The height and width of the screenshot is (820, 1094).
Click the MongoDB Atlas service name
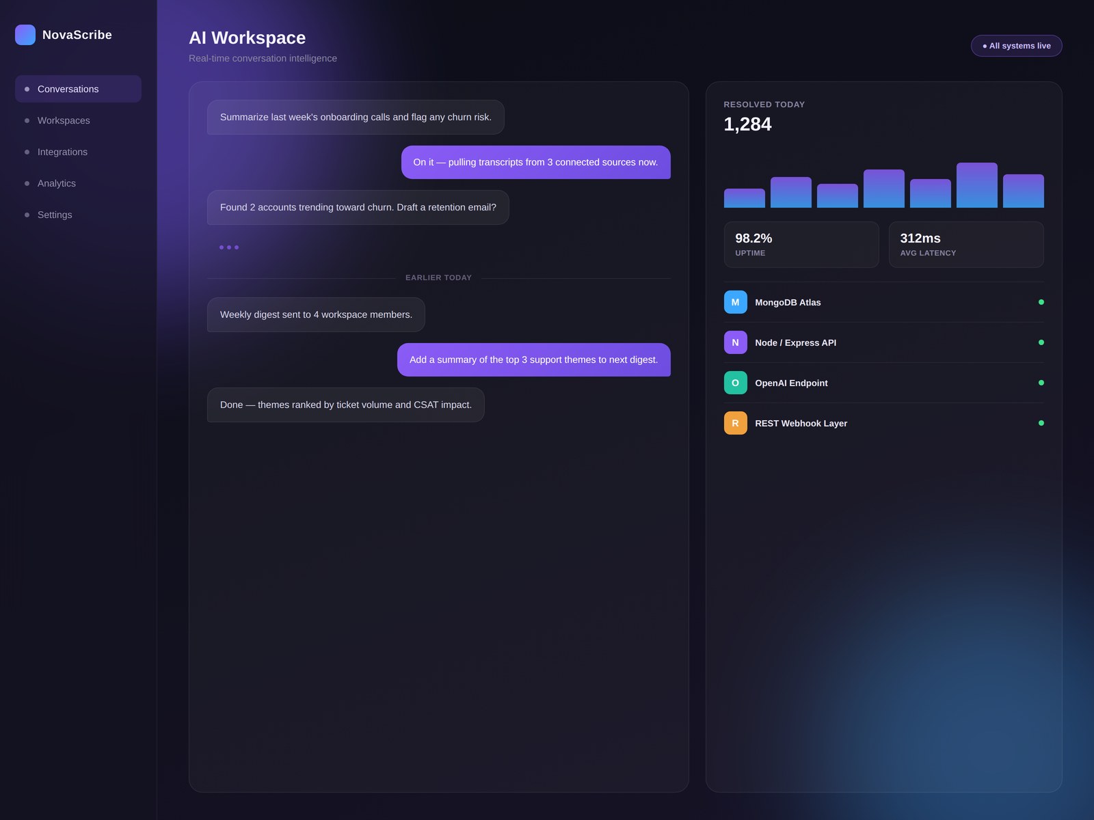tap(788, 303)
